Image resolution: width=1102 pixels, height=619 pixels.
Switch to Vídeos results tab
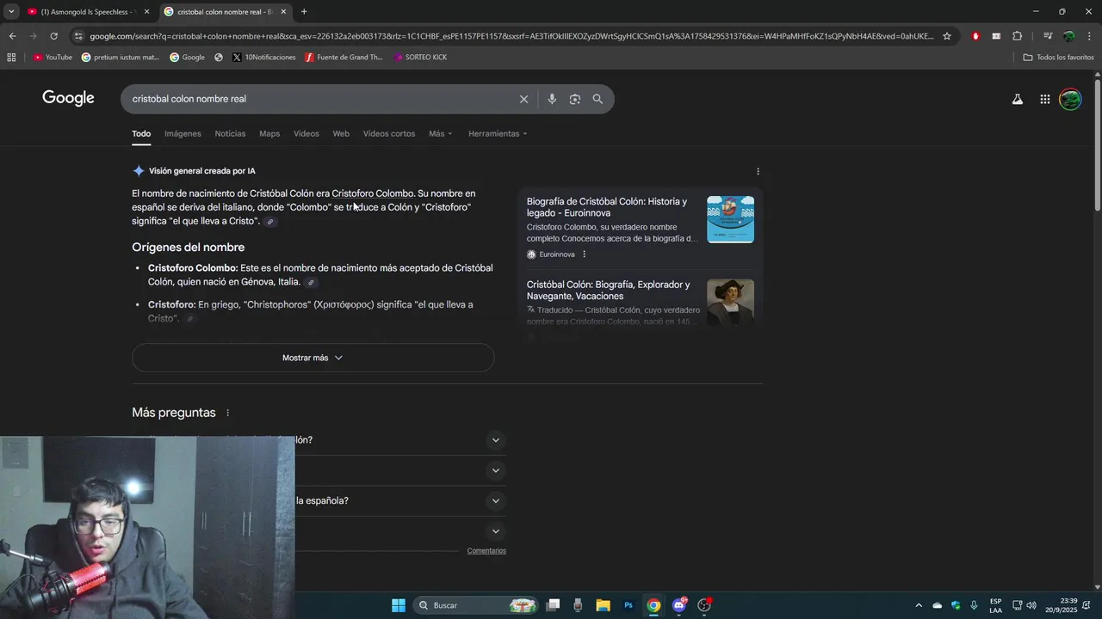306,133
